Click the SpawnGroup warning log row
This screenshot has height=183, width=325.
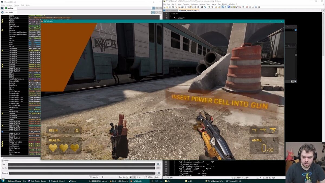click(x=14, y=126)
